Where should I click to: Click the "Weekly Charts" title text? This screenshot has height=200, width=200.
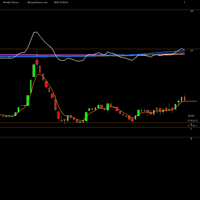pyautogui.click(x=11, y=2)
